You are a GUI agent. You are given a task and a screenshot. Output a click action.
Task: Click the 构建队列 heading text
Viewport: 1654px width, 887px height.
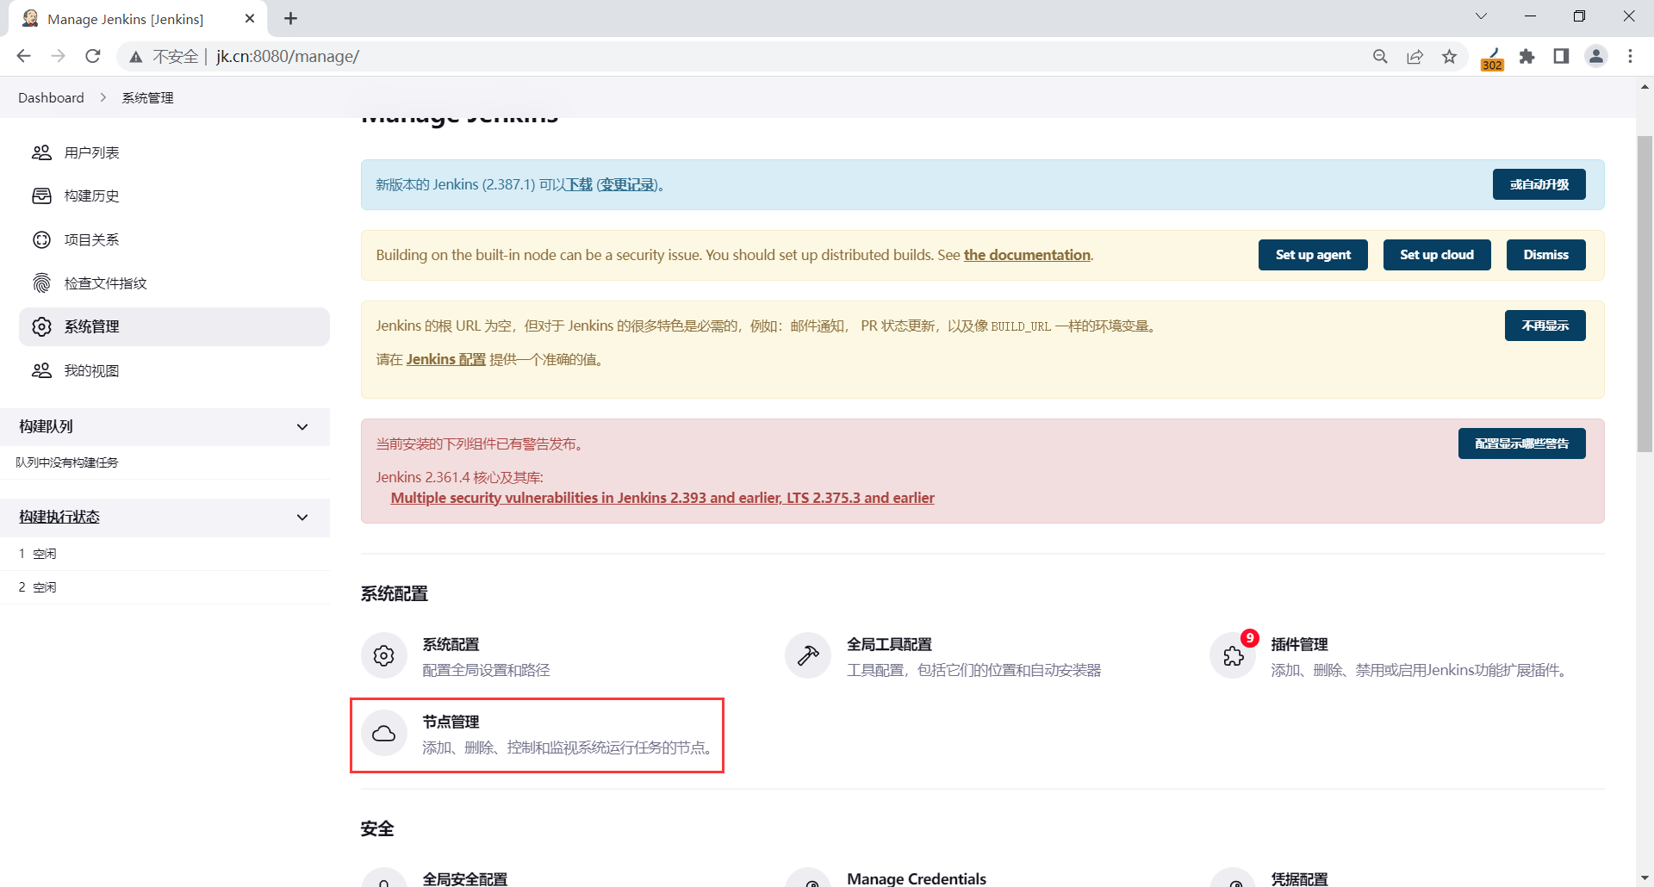point(46,426)
